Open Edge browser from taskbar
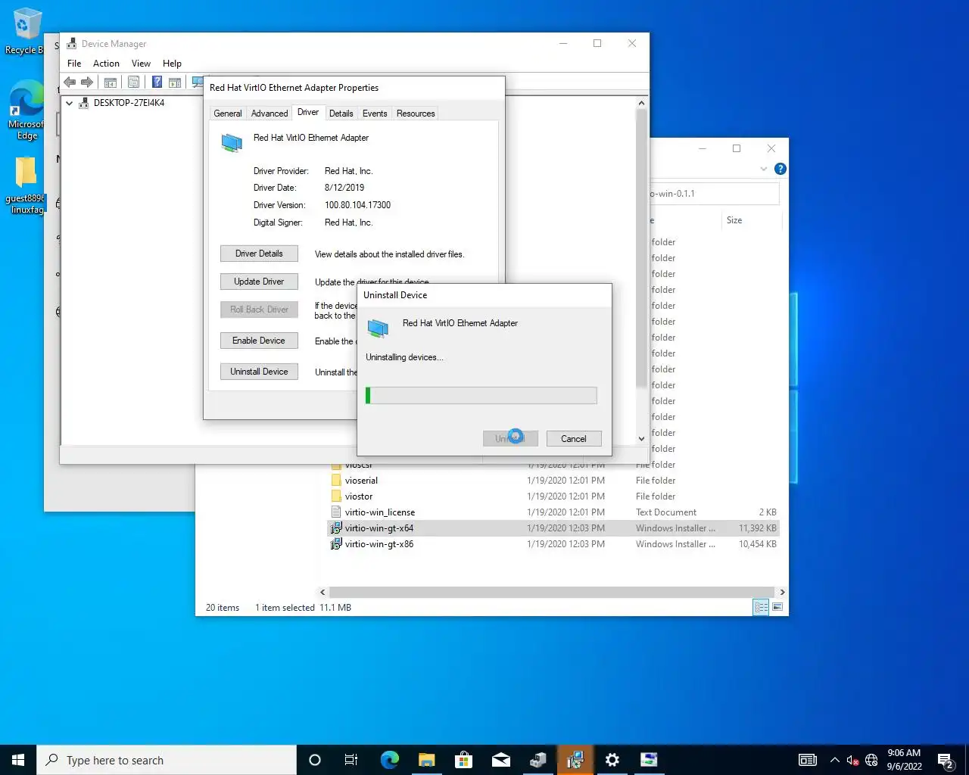Screen dimensions: 969x775 point(389,760)
